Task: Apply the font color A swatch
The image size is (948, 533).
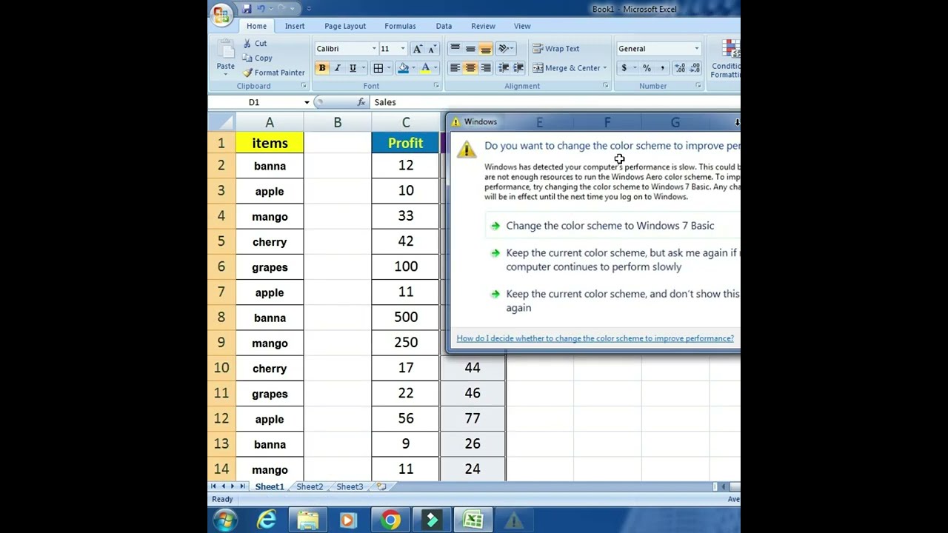Action: (x=425, y=68)
